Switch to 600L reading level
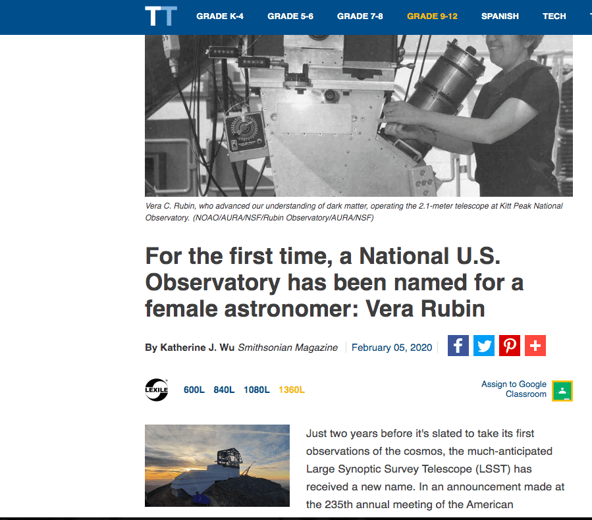592x520 pixels. (194, 390)
